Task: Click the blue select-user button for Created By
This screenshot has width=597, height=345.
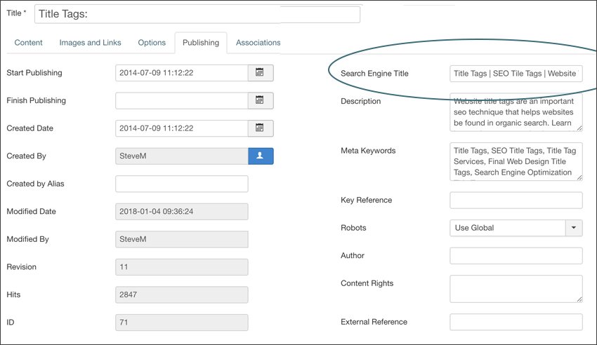Action: 261,156
